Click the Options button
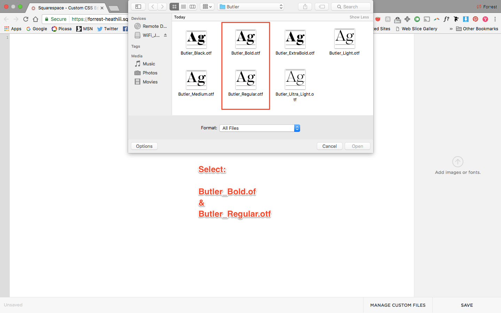501x313 pixels. 144,146
